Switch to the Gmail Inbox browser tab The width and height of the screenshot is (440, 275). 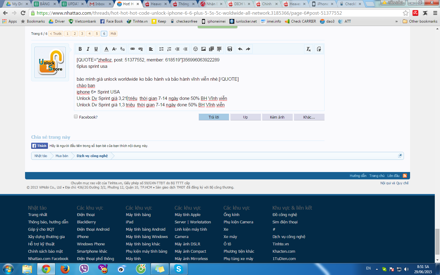point(99,4)
